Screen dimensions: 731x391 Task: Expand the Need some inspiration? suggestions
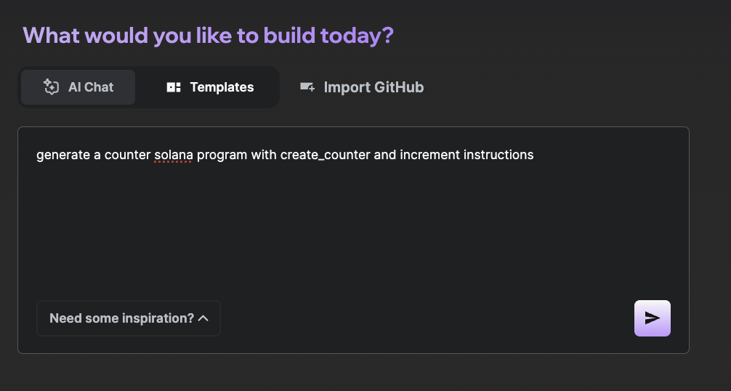121,318
